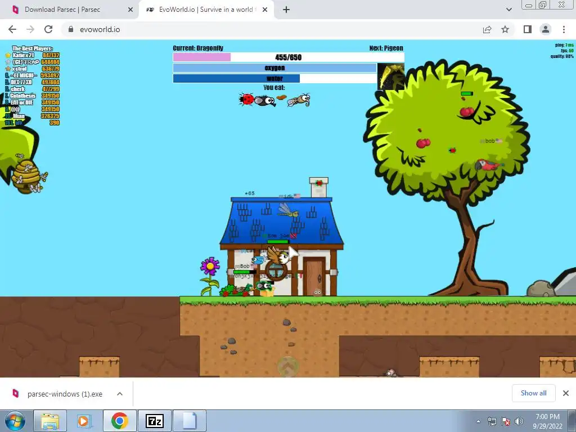
Task: Open the Chrome side panel
Action: point(528,29)
